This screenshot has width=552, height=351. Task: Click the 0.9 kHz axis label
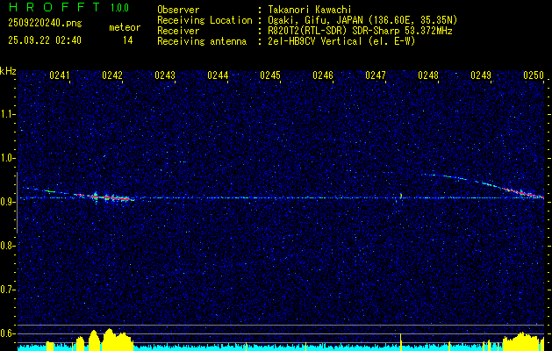[7, 202]
